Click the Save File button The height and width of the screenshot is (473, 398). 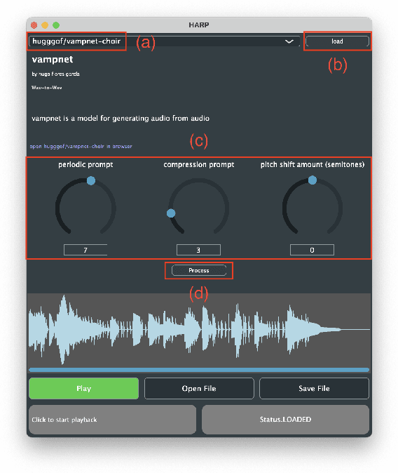[x=314, y=389]
